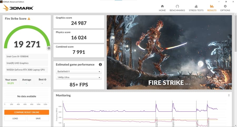
Task: Click the LOAD button
Action: tap(15, 119)
